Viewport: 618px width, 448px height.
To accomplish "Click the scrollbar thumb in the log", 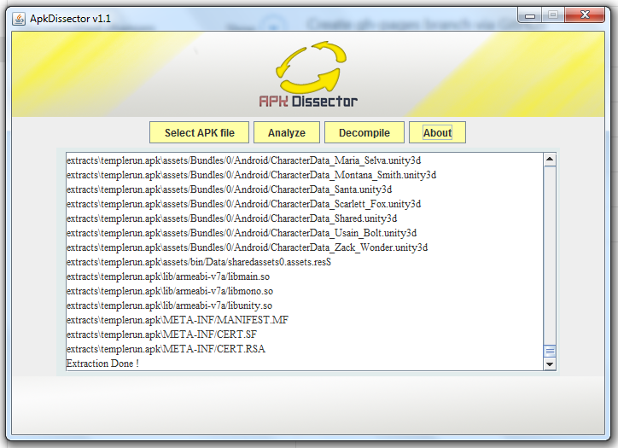I will pos(550,352).
